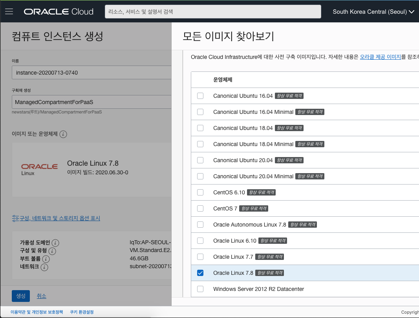
Task: Open 이용약관 및 개인정보 보호정책 link
Action: tap(37, 312)
